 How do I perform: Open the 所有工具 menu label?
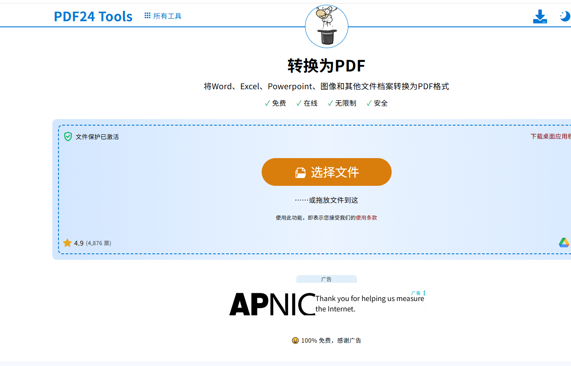(x=167, y=16)
